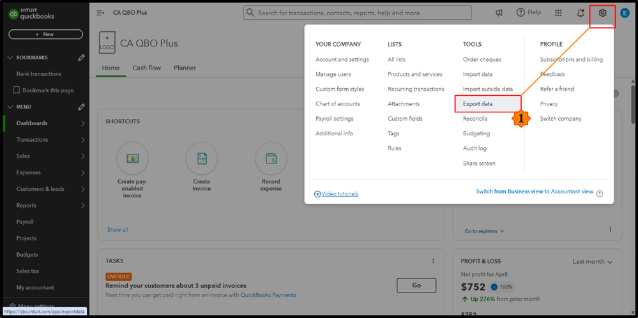Open the Tasks card three-dot menu
This screenshot has height=318, width=638.
[x=433, y=261]
